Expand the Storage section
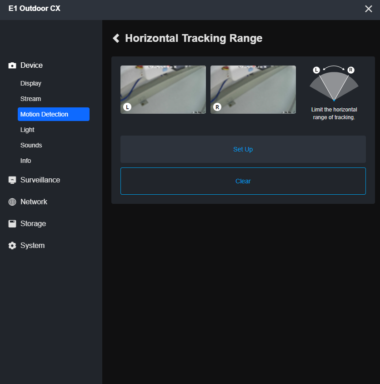Screen dimensions: 380x384 (x=33, y=223)
